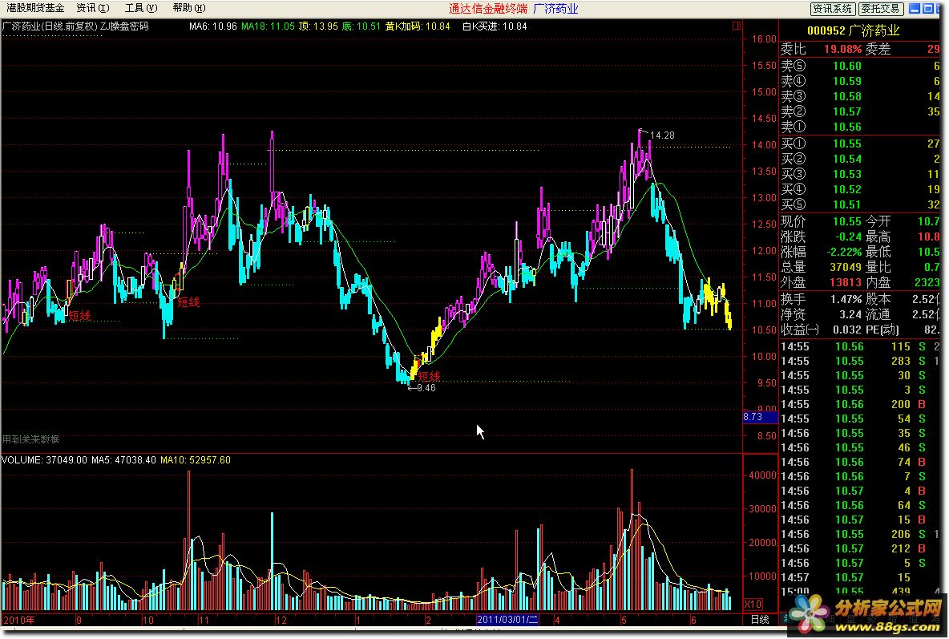Select the 卖⑤ 10.60 ask row

tap(859, 66)
